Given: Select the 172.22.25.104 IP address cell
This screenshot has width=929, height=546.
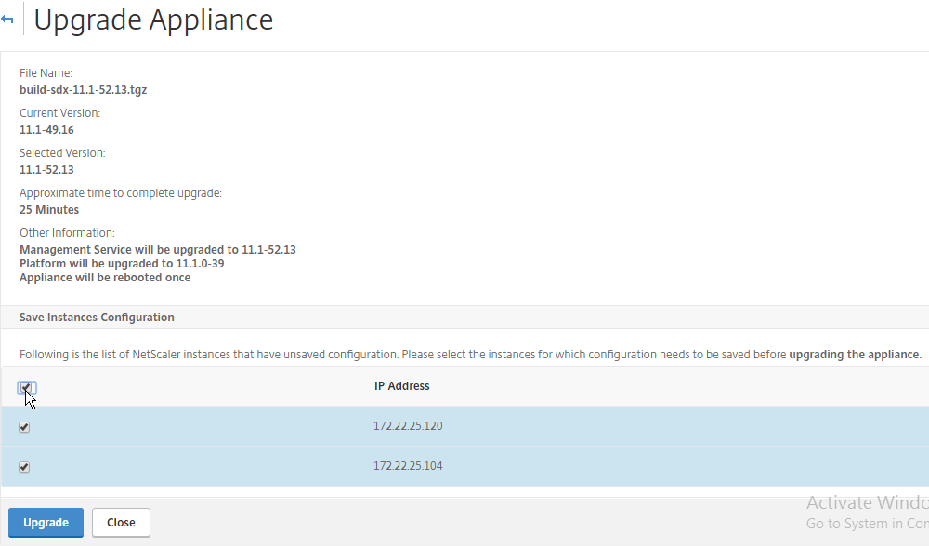Looking at the screenshot, I should [x=408, y=466].
